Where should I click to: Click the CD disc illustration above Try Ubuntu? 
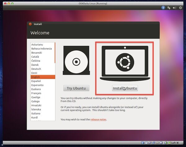(x=76, y=60)
